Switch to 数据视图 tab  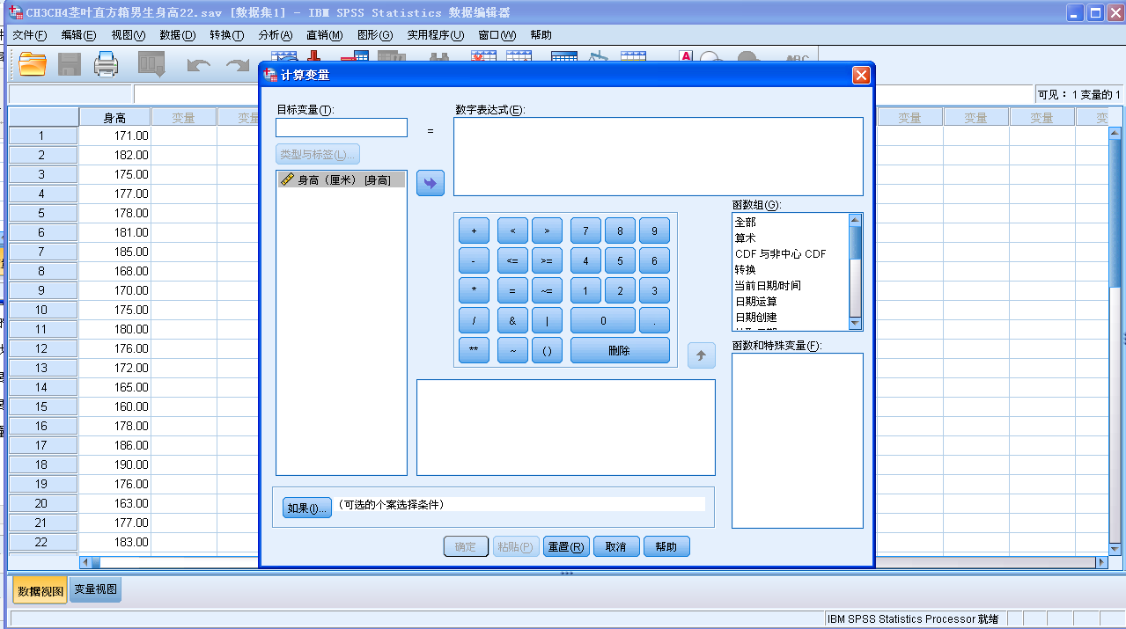[41, 591]
